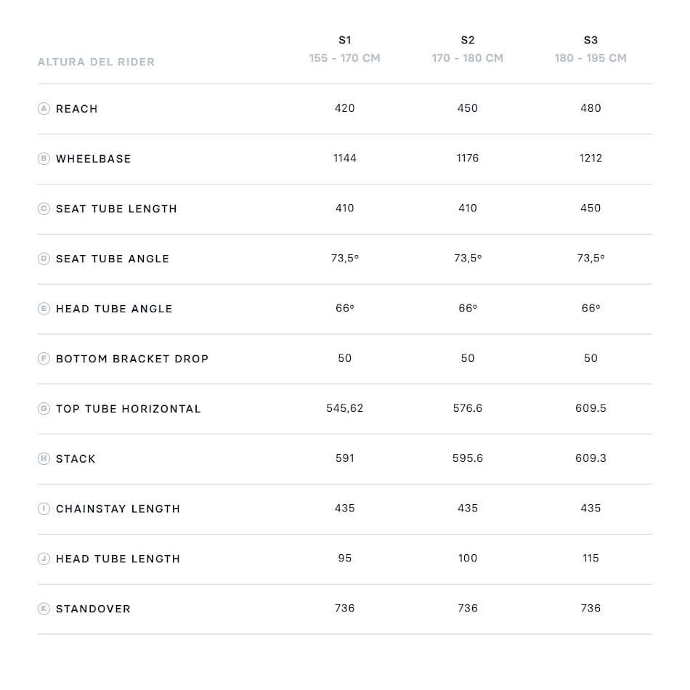
Task: Select the S2 size column header
Action: (x=468, y=41)
